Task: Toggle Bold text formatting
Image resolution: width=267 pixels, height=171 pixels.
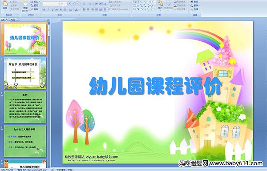Action: pyautogui.click(x=44, y=10)
